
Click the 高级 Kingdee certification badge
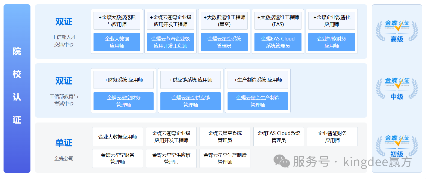pos(397,31)
